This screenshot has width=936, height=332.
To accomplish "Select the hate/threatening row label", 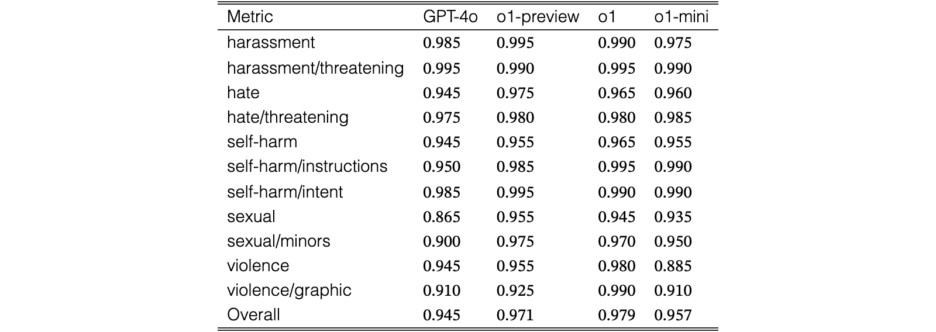I will coord(288,117).
